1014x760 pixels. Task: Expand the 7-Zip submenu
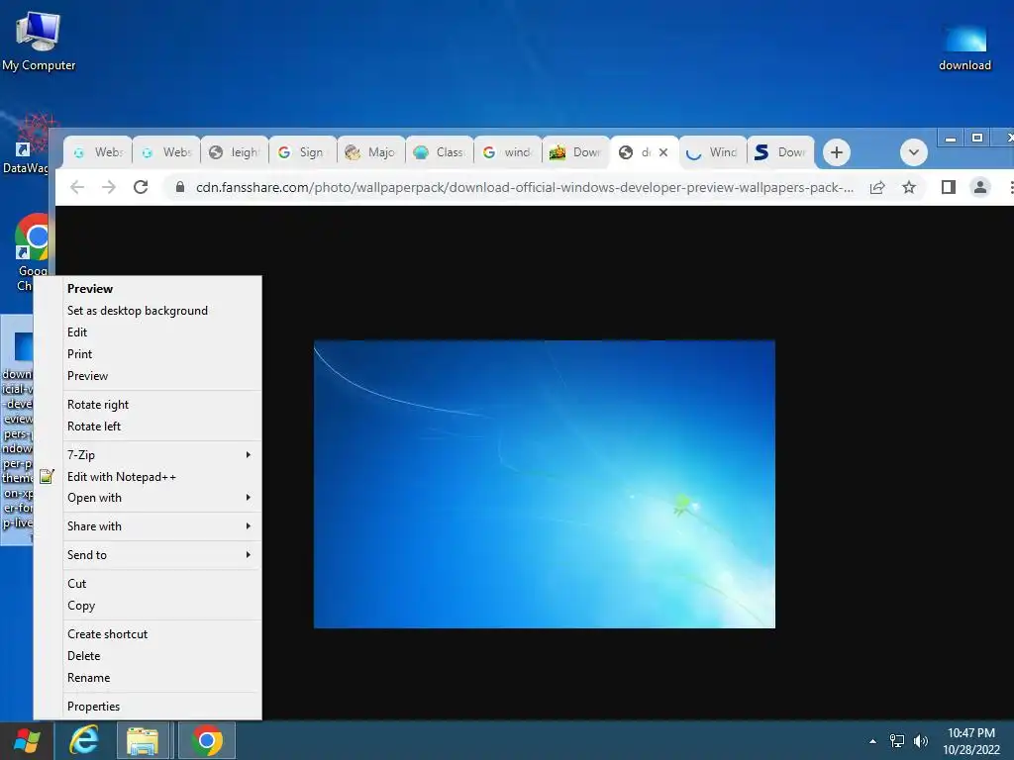click(161, 455)
